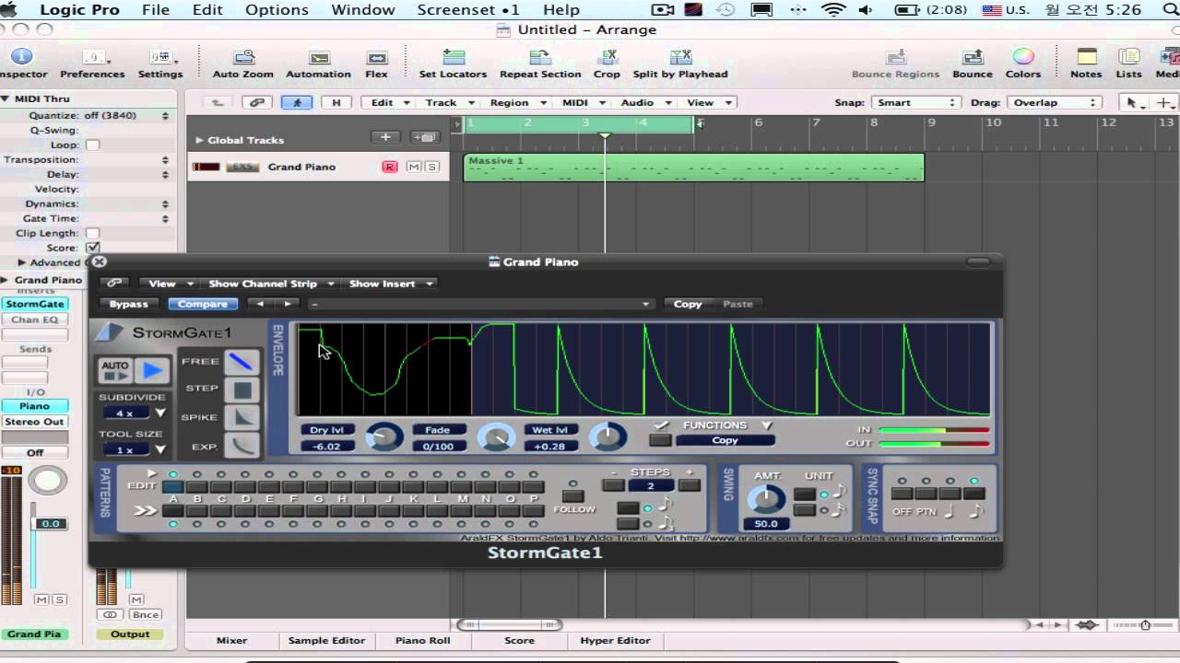Click the link icon in plugin window header
This screenshot has height=663, width=1180.
113,284
